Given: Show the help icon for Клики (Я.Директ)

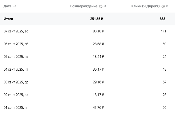Looking at the screenshot, I should pyautogui.click(x=163, y=6).
